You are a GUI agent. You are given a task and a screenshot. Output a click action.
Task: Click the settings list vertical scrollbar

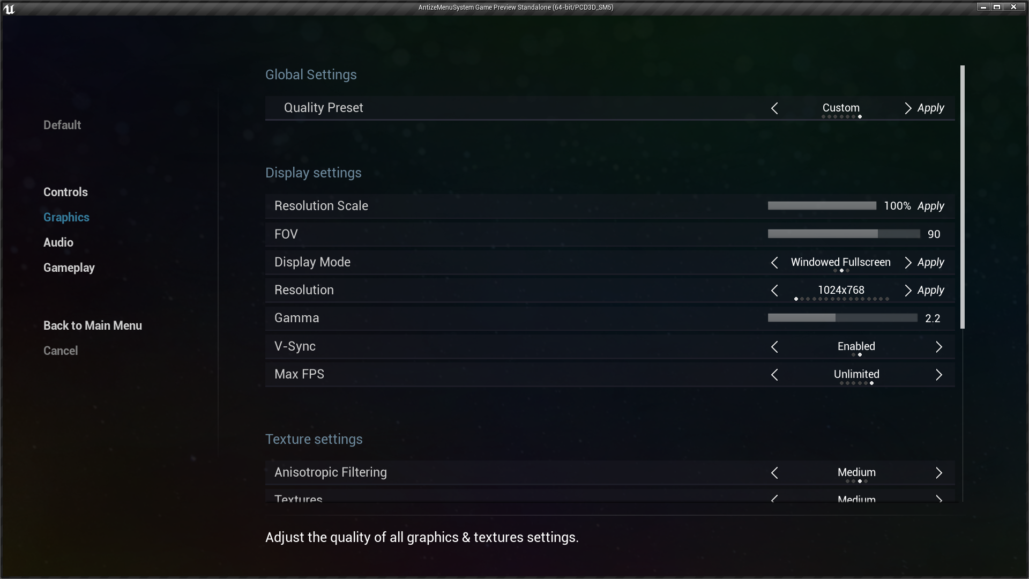[963, 197]
